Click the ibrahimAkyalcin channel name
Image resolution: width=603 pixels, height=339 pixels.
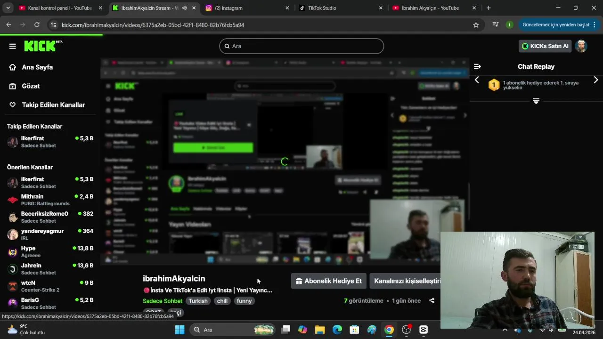pos(174,279)
